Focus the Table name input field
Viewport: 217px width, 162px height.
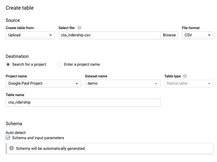83,102
